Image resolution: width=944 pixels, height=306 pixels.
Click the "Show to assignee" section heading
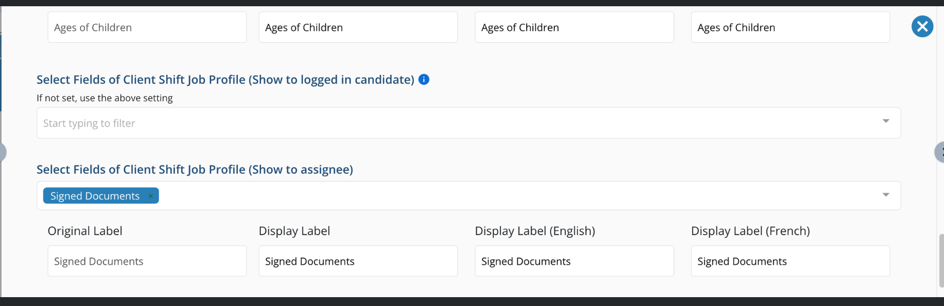[195, 170]
